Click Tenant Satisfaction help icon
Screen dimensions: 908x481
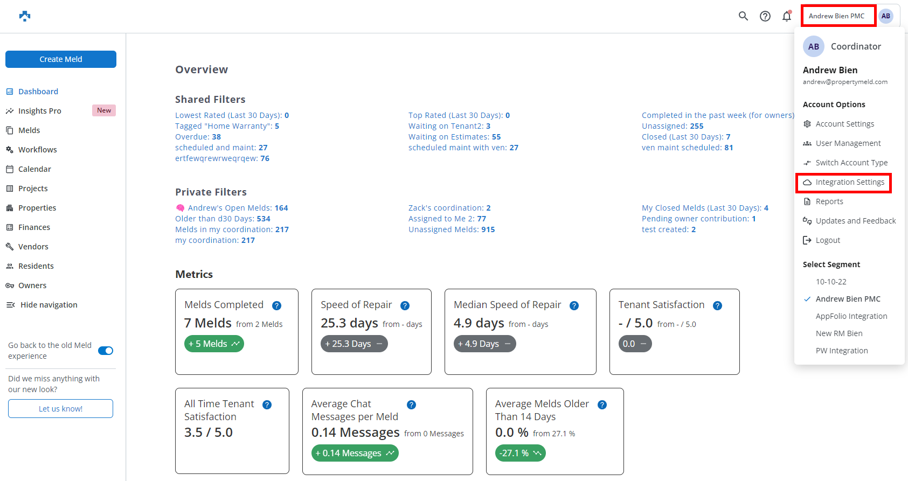coord(717,305)
